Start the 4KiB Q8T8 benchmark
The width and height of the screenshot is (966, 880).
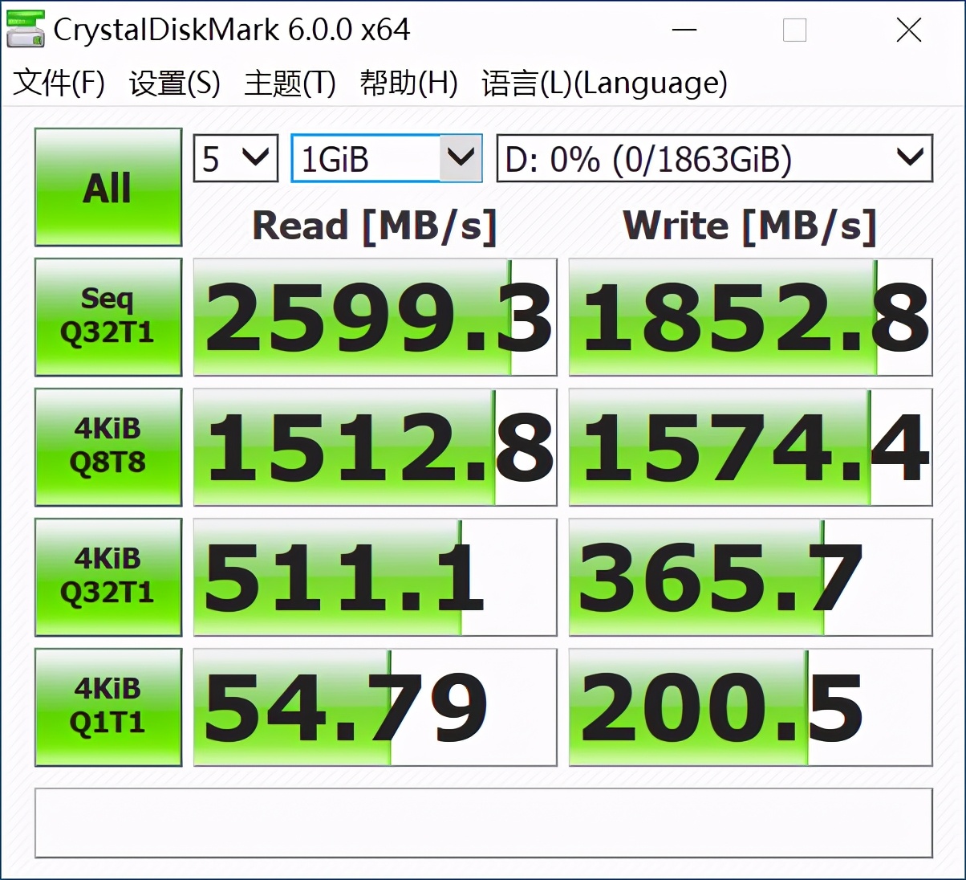tap(108, 447)
